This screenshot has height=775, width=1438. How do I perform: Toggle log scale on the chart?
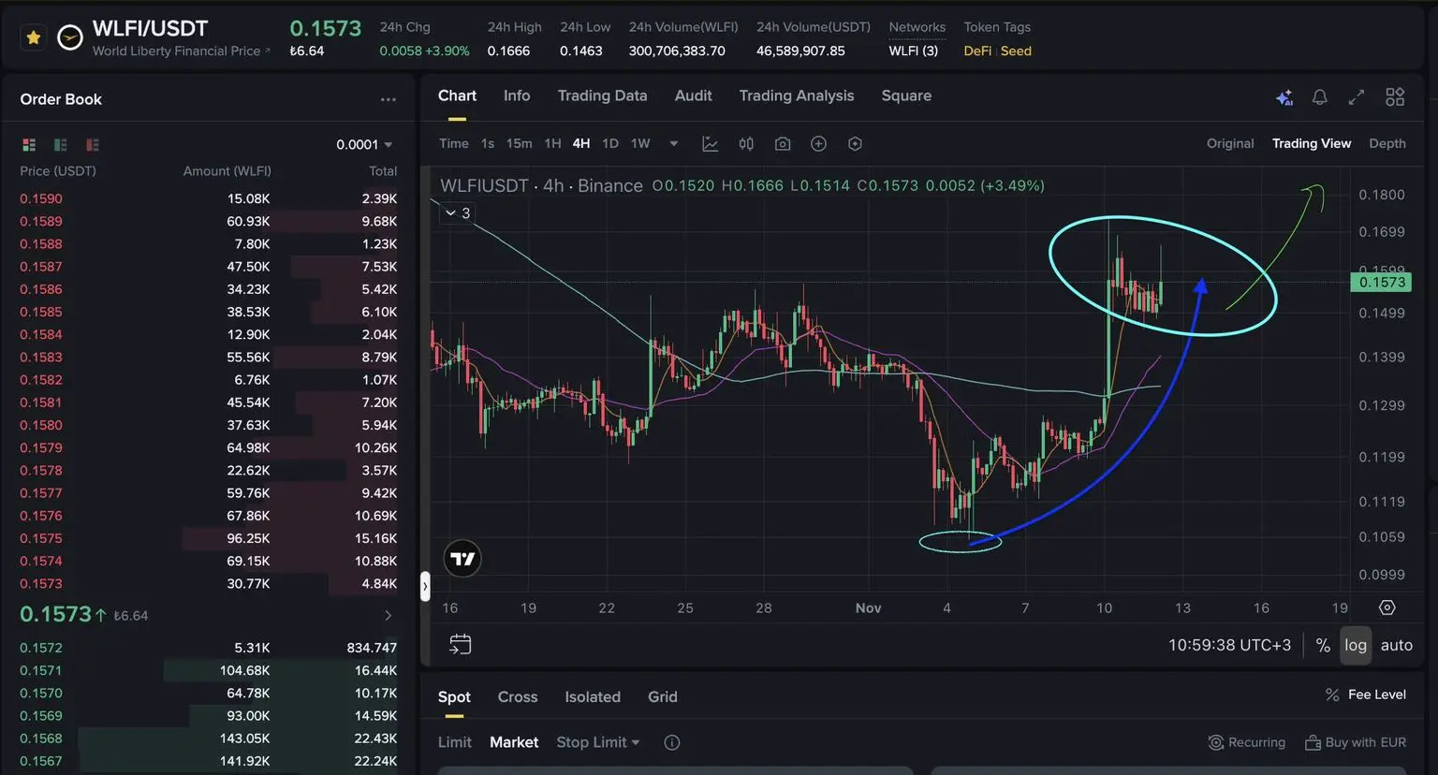[1356, 645]
